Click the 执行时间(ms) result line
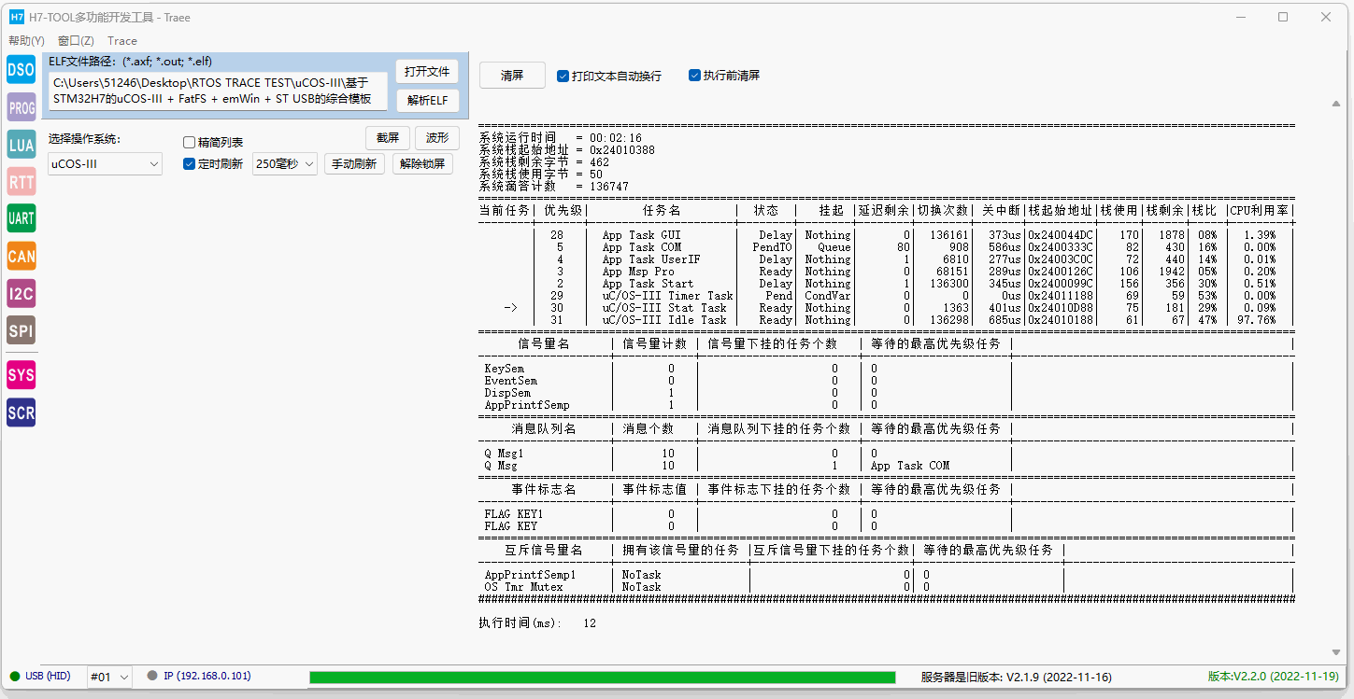 pos(537,622)
